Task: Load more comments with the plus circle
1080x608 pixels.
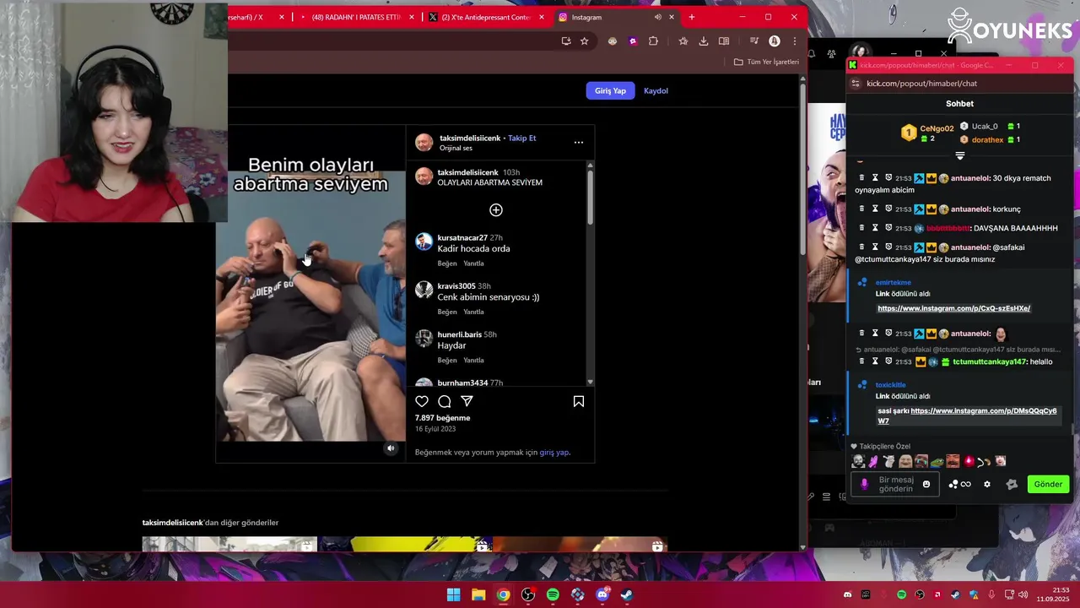Action: 496,210
